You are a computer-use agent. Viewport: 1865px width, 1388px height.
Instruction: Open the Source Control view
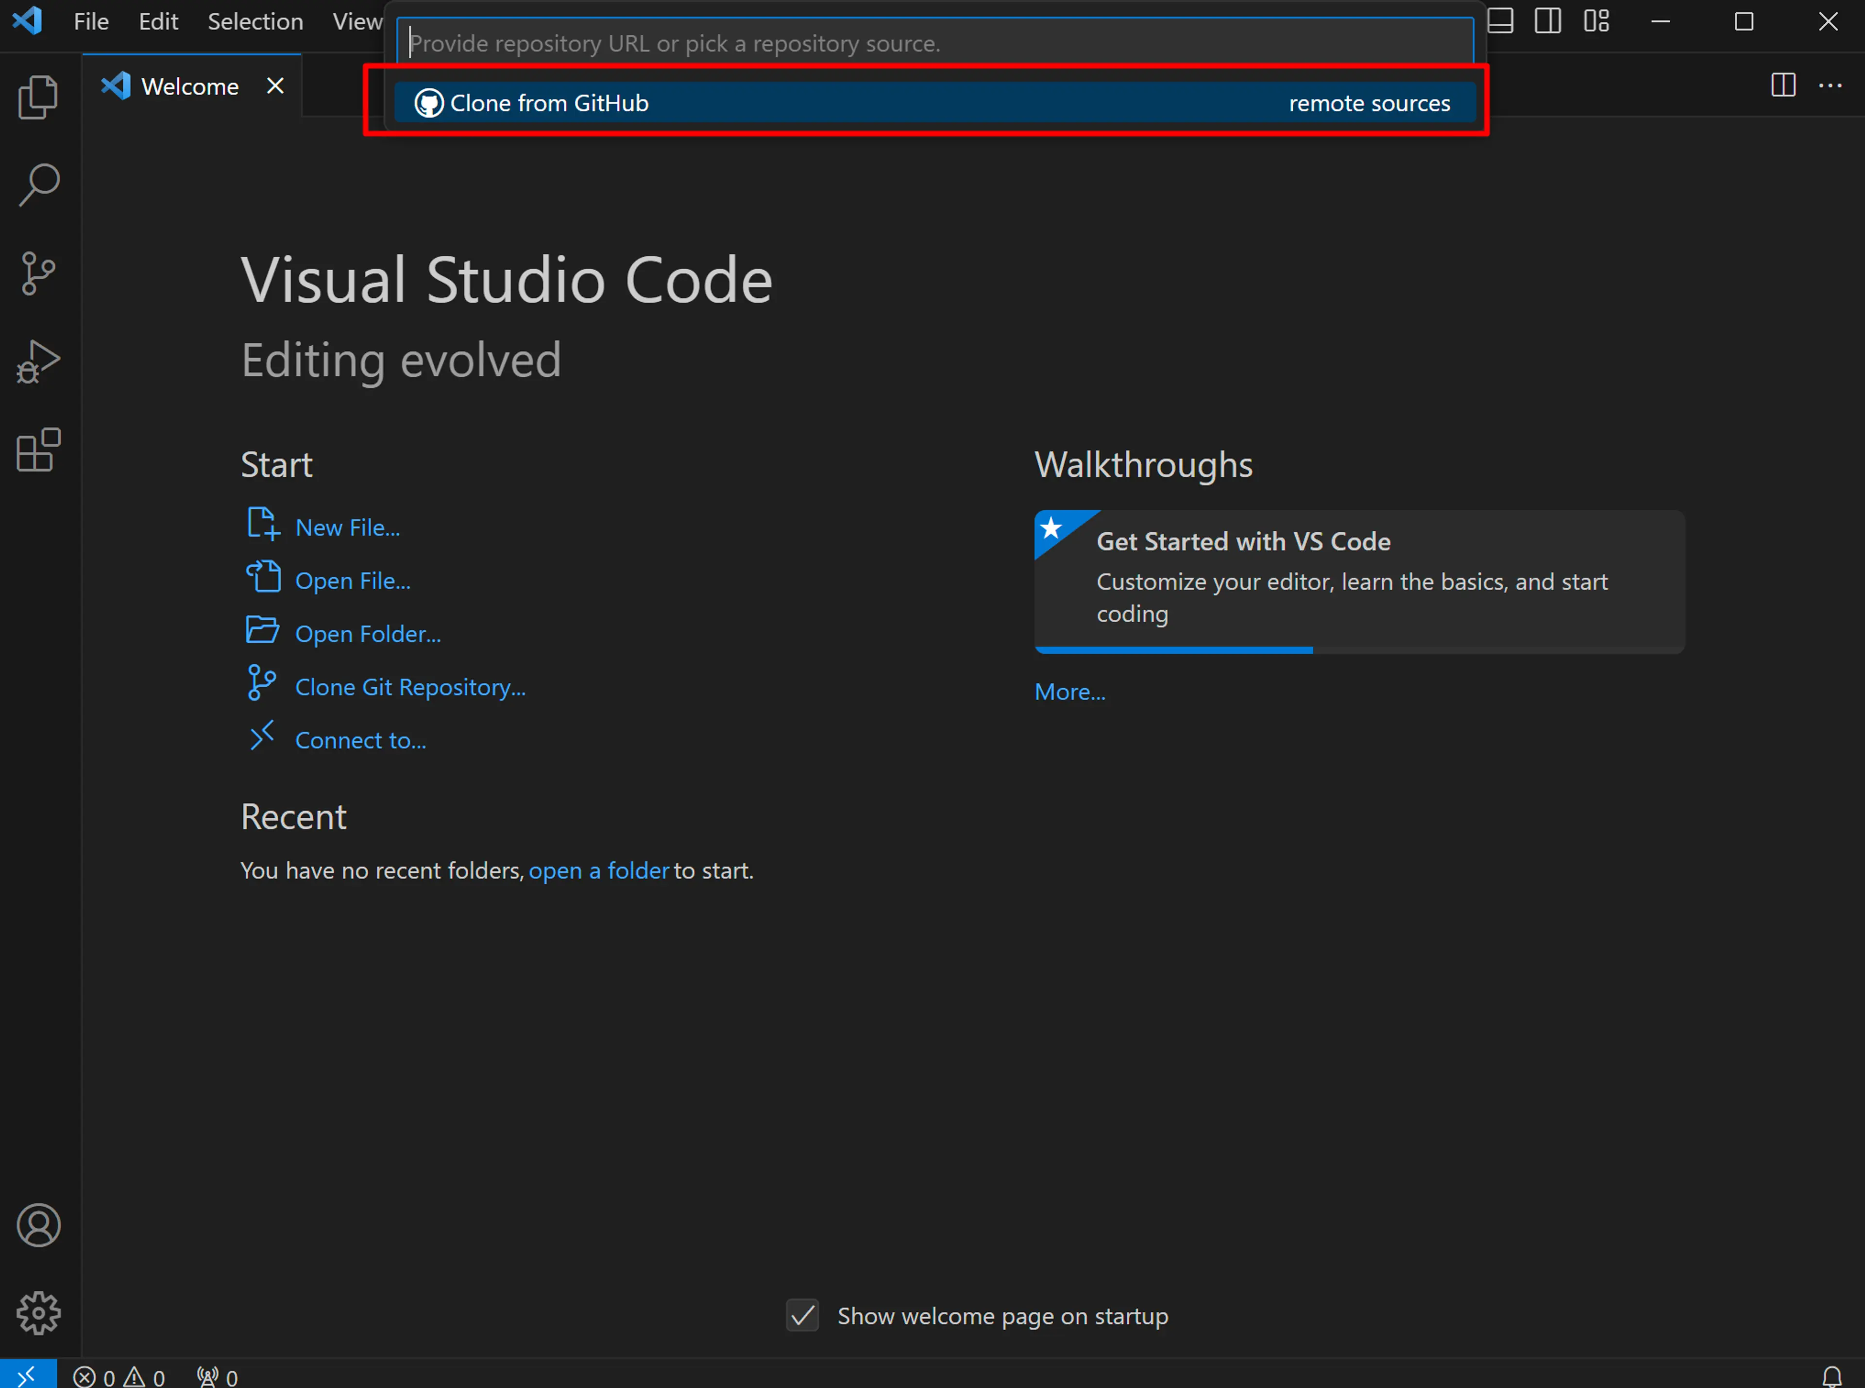[39, 273]
